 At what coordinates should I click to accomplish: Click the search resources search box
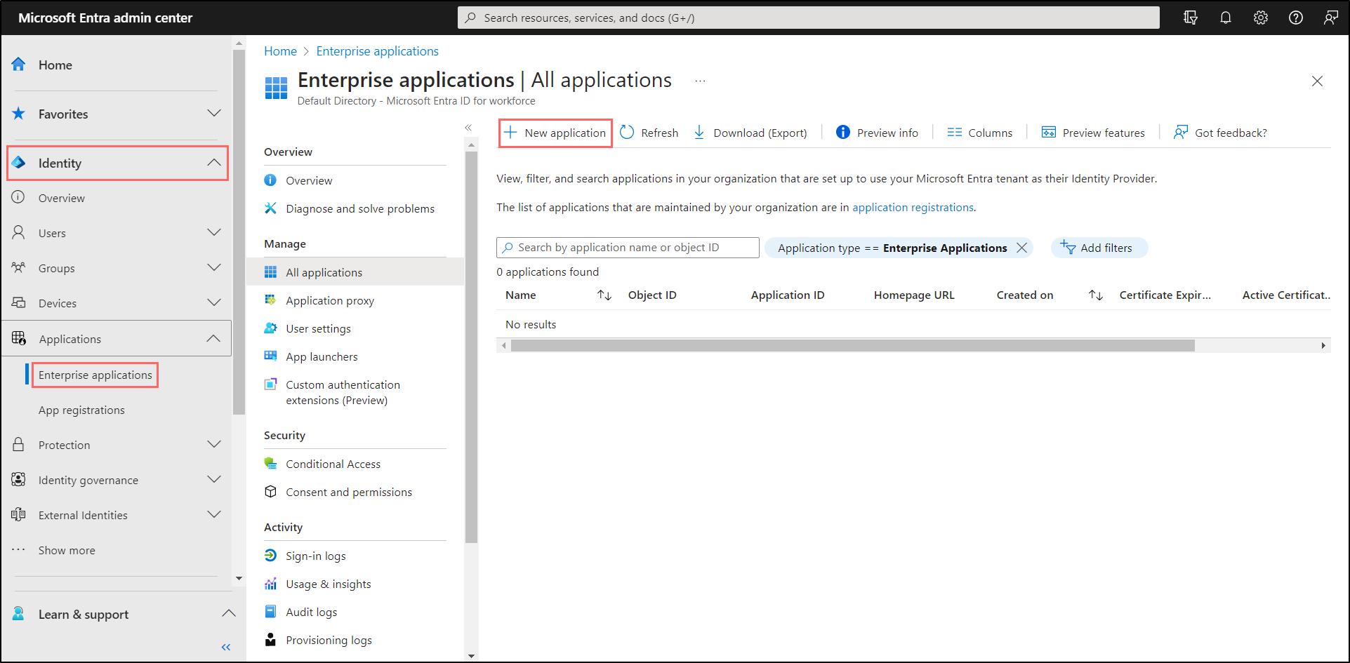click(809, 18)
